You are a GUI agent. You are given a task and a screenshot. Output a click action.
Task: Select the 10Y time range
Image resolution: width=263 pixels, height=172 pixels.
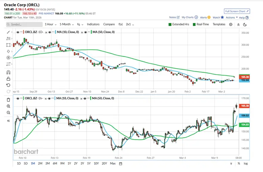(96, 164)
